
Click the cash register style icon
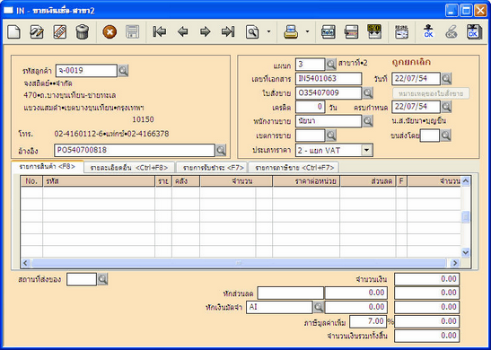pyautogui.click(x=351, y=32)
